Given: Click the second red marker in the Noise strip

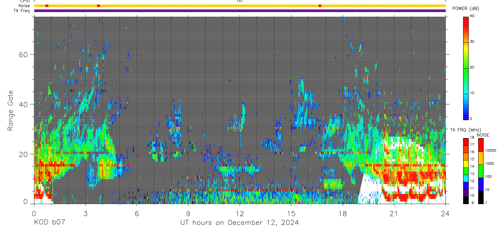Looking at the screenshot, I should [x=98, y=6].
